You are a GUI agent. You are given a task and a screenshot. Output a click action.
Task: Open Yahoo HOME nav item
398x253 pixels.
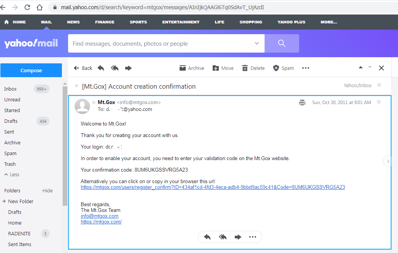tap(15, 22)
